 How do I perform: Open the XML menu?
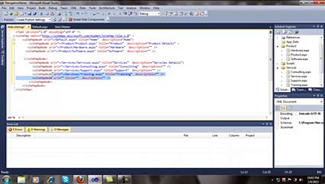click(73, 8)
